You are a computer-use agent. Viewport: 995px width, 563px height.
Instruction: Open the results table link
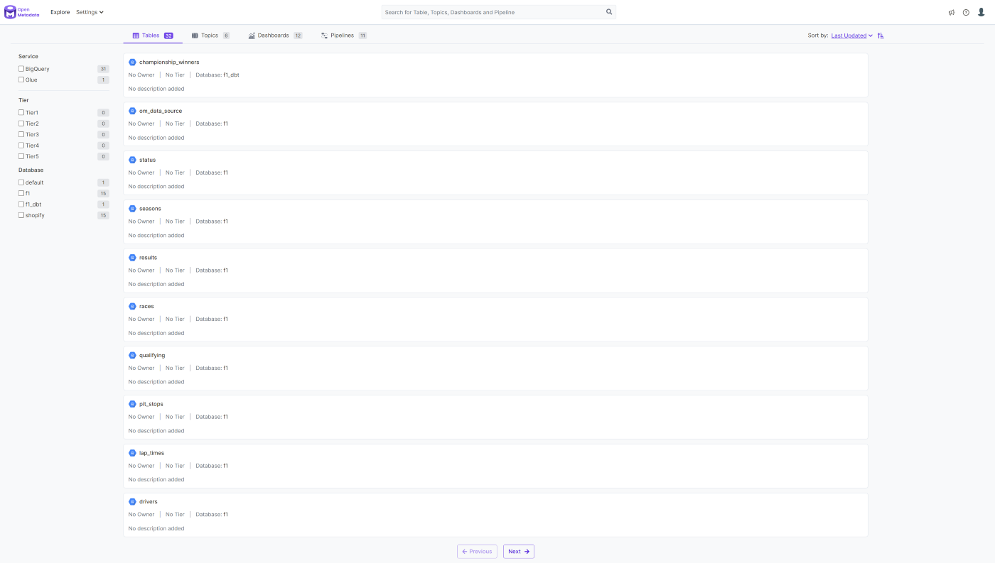tap(148, 258)
